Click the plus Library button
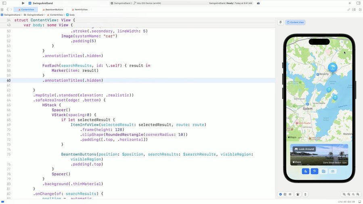The height and width of the screenshot is (204, 363). point(350,3)
